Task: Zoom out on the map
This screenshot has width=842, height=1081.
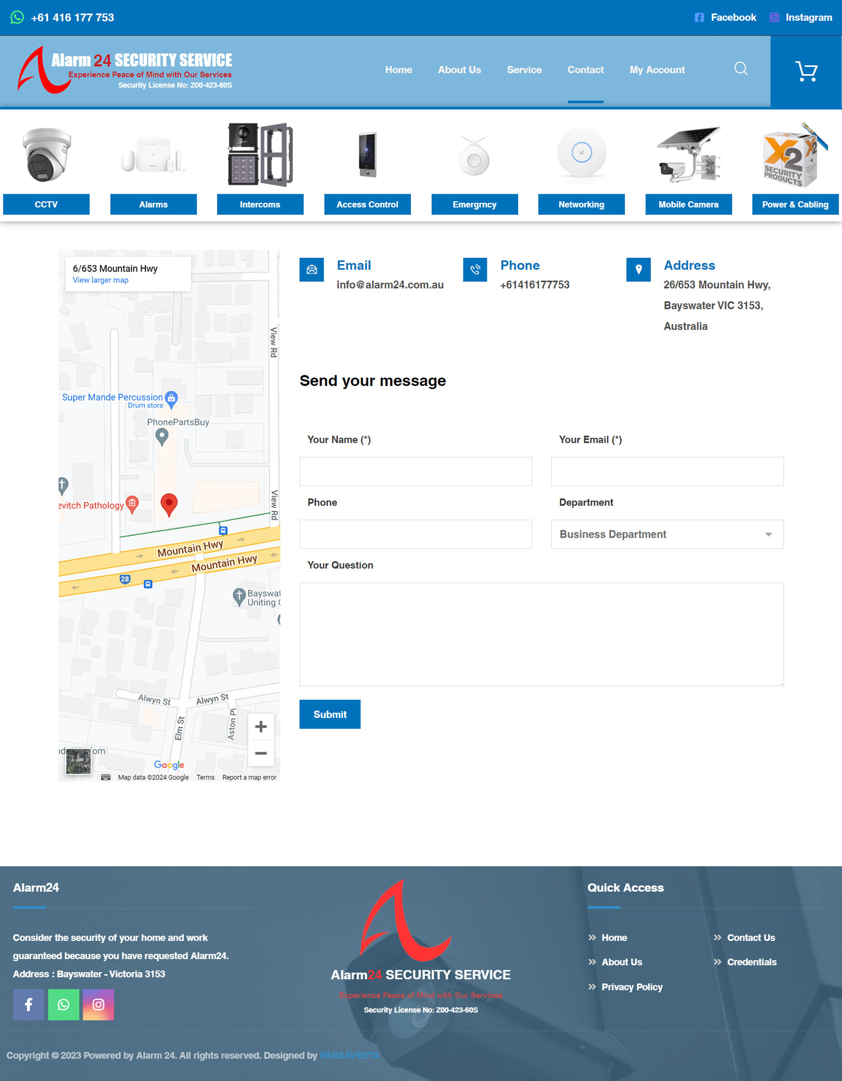Action: pos(260,753)
